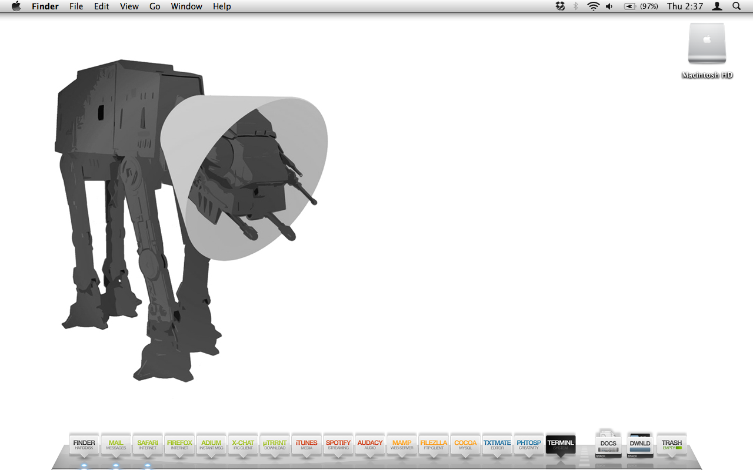Open Terminal from the dock
The height and width of the screenshot is (470, 753).
(561, 445)
